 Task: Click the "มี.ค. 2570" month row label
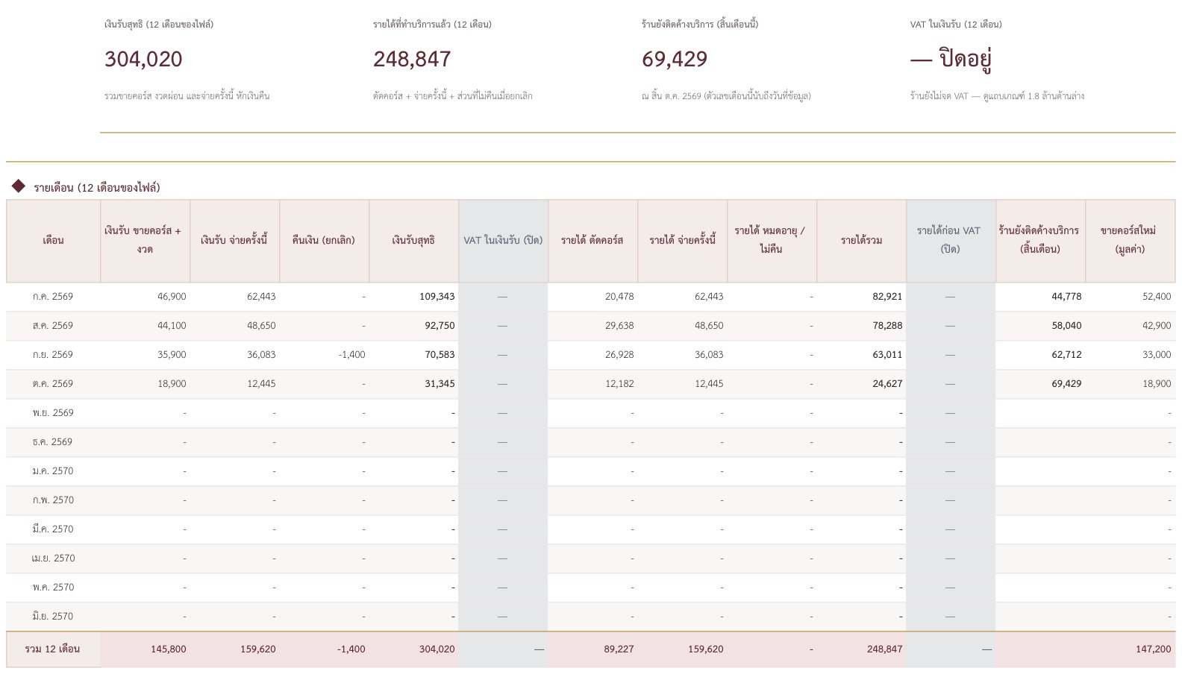(53, 529)
